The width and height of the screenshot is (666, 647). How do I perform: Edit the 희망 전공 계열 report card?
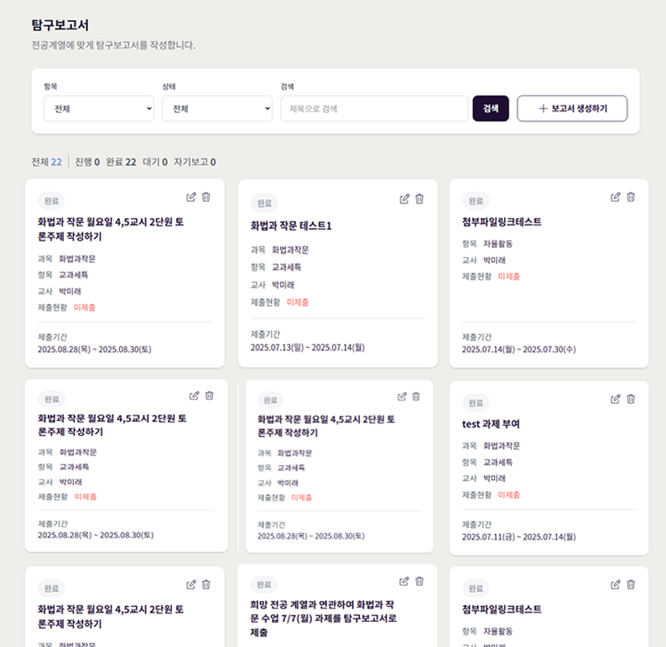(404, 581)
